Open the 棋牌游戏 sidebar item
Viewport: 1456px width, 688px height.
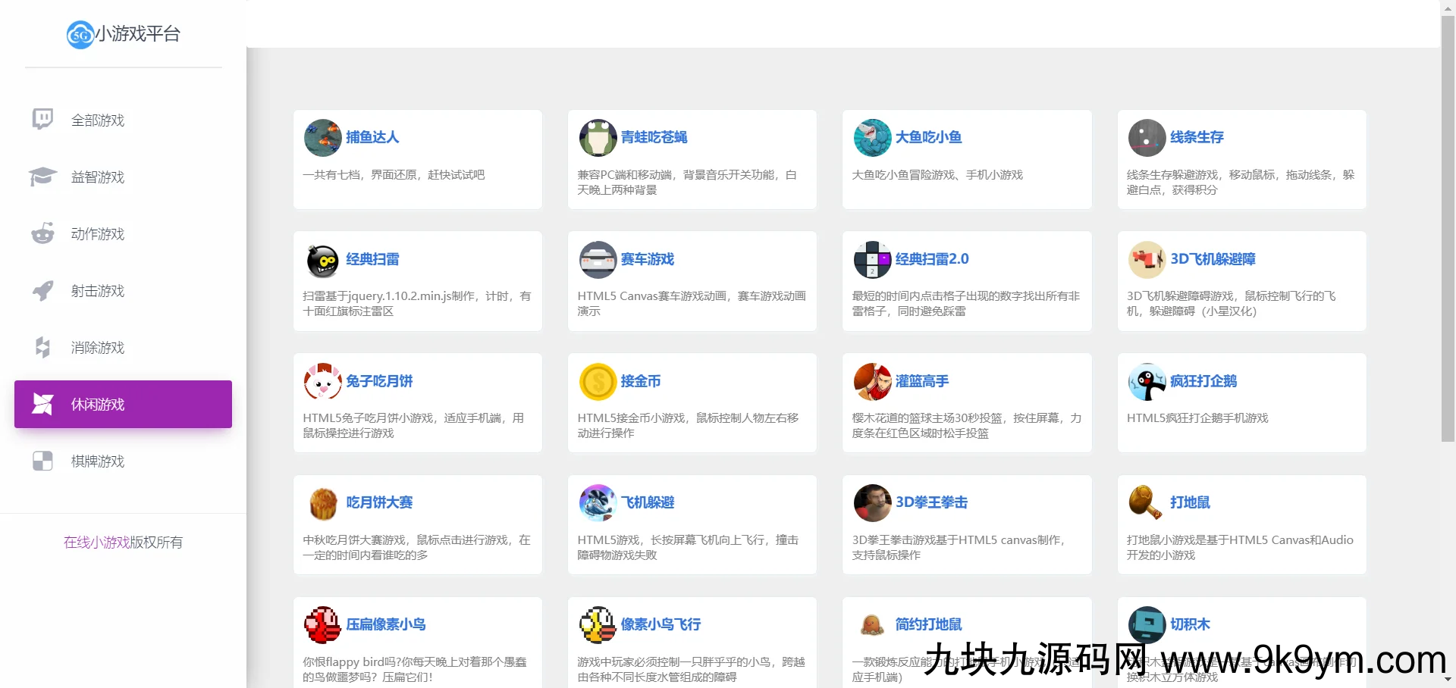tap(97, 461)
